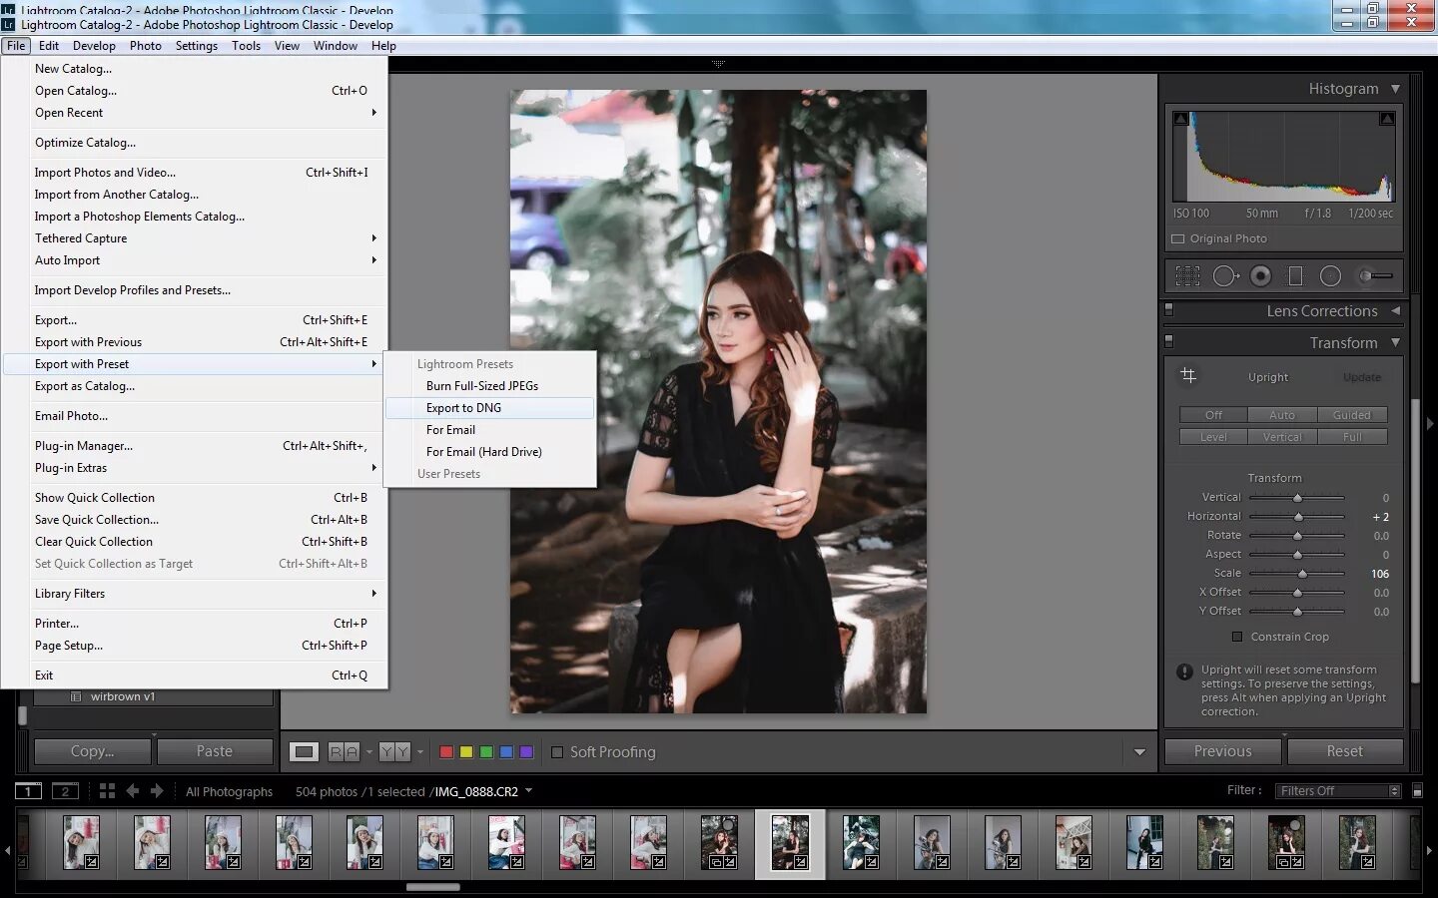Adjust the Scale slider handle
Image resolution: width=1438 pixels, height=898 pixels.
[x=1302, y=574]
